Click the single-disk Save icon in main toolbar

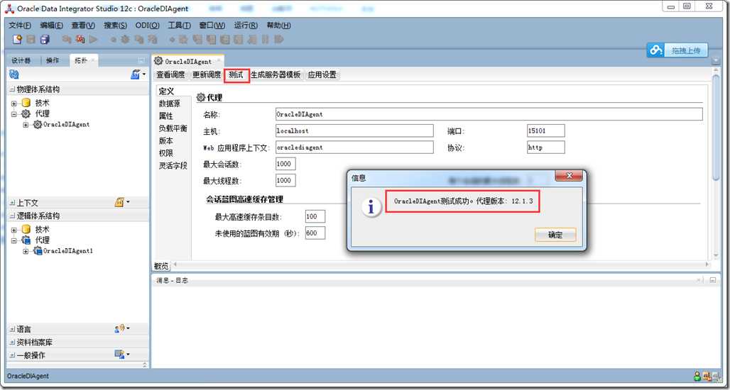pyautogui.click(x=31, y=40)
